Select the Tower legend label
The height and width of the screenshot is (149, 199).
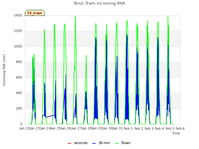pyautogui.click(x=126, y=143)
